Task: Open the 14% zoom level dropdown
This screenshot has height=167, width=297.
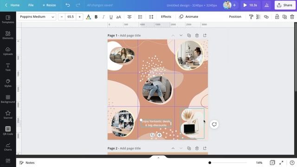Action: (259, 163)
